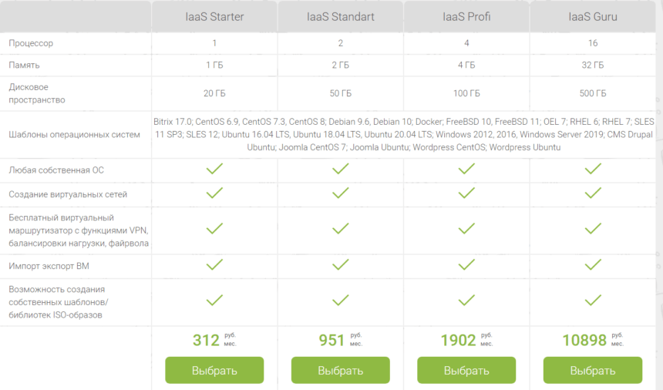Click the operating system templates list text
Screen dimensions: 663x390
pos(403,134)
